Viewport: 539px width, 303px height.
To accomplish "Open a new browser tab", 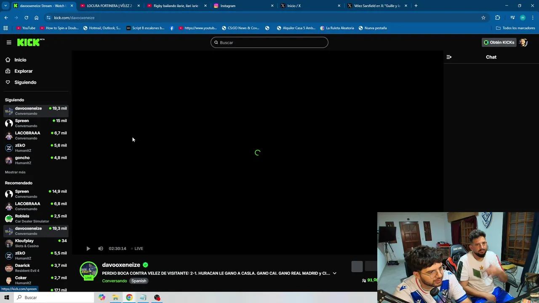I will (416, 6).
